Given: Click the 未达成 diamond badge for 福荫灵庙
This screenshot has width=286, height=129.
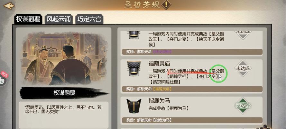Looking at the screenshot, I should click(x=243, y=68).
